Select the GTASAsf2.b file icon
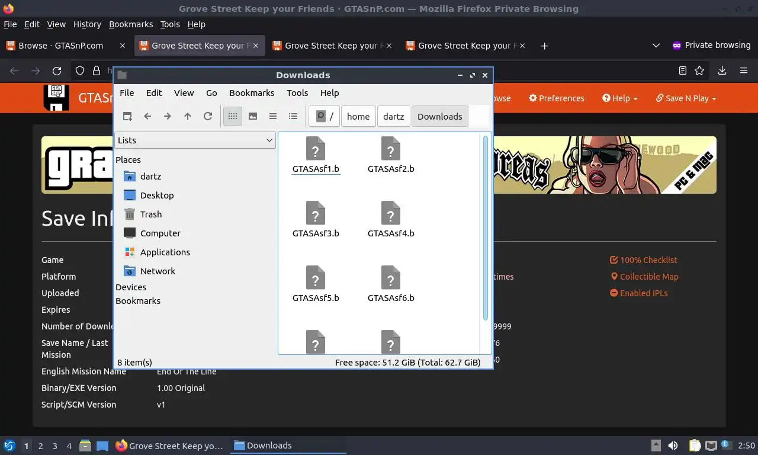The height and width of the screenshot is (455, 758). pos(391,149)
